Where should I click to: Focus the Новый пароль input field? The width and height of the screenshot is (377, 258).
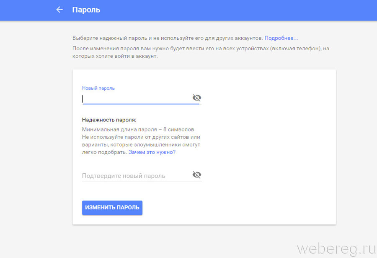[x=137, y=98]
